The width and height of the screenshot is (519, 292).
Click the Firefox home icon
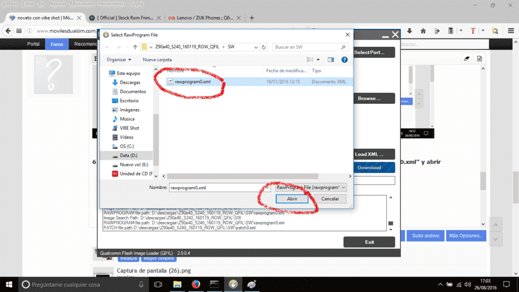[x=423, y=31]
